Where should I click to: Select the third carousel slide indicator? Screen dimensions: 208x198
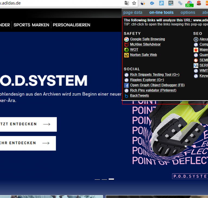click(x=111, y=179)
